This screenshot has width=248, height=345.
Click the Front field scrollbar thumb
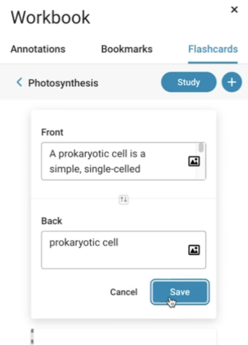coord(201,148)
